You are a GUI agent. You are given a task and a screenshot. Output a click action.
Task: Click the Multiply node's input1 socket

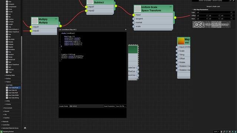pos(31,27)
